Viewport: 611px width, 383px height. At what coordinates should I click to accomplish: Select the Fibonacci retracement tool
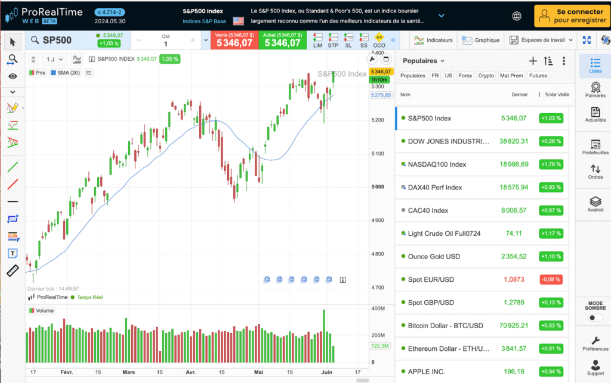[x=13, y=236]
